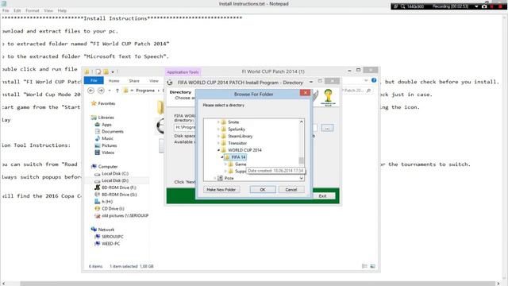Click recorder camera snapshot icon

484,6
